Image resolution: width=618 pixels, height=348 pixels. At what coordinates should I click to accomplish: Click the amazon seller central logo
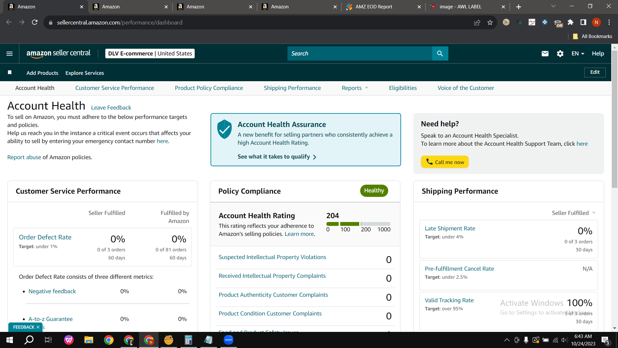pos(58,53)
